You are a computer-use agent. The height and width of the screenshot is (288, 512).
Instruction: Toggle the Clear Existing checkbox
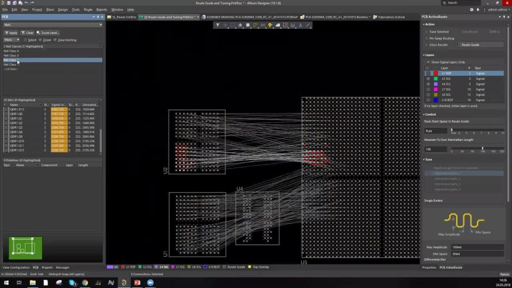[x=55, y=40]
